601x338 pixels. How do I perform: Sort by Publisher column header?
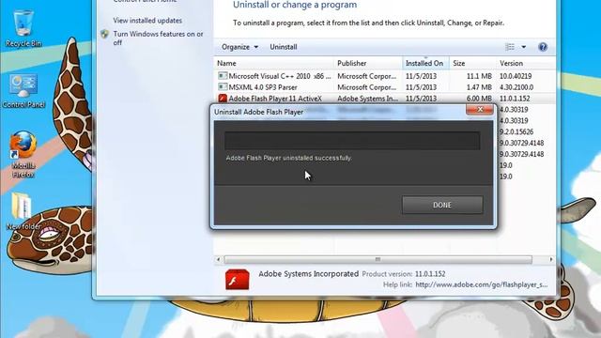pyautogui.click(x=368, y=63)
